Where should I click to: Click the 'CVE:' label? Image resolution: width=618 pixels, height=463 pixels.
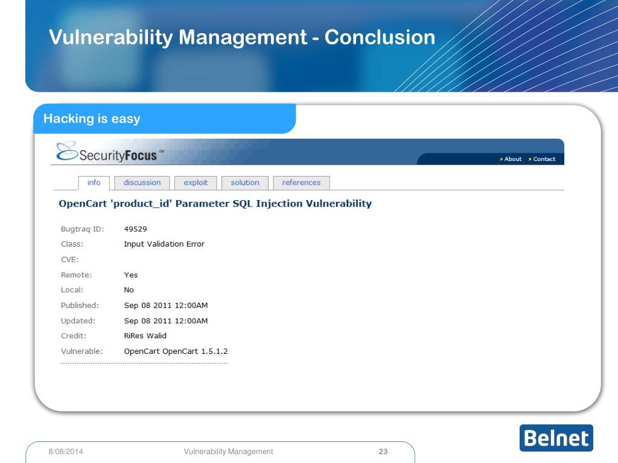pos(70,259)
